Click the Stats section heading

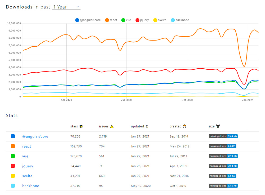pyautogui.click(x=12, y=116)
